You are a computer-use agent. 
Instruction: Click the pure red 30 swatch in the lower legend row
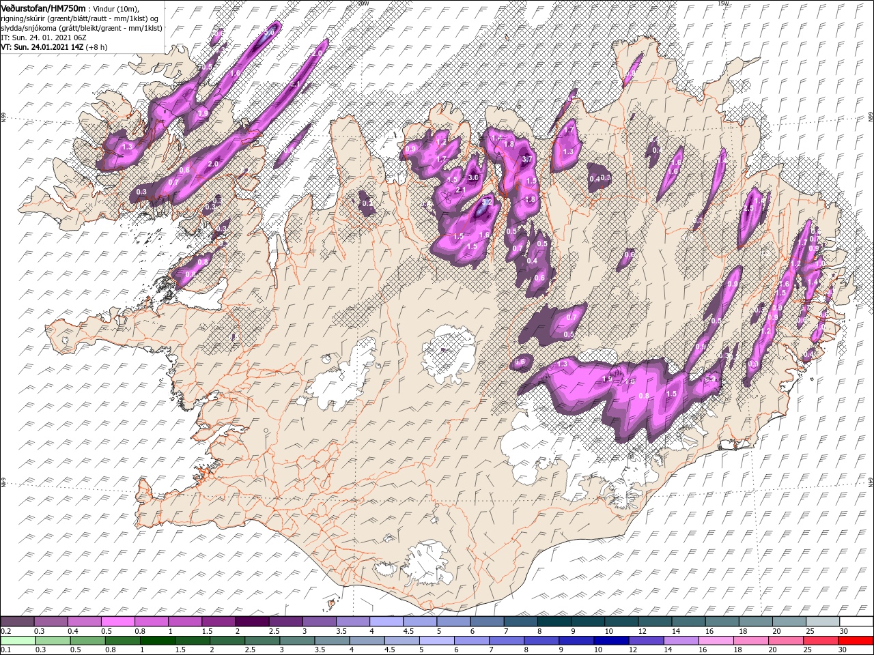pos(855,641)
